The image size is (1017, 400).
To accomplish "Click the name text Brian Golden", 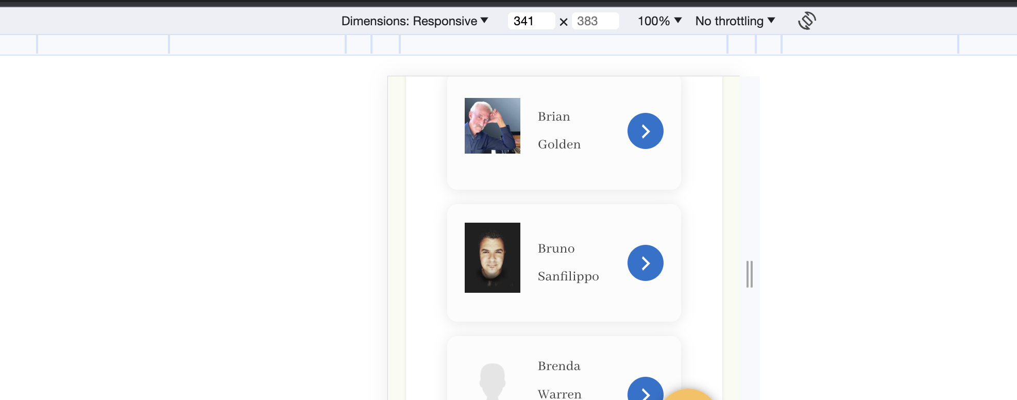I will pyautogui.click(x=559, y=130).
